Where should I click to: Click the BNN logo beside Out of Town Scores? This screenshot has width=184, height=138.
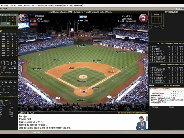pyautogui.click(x=152, y=85)
